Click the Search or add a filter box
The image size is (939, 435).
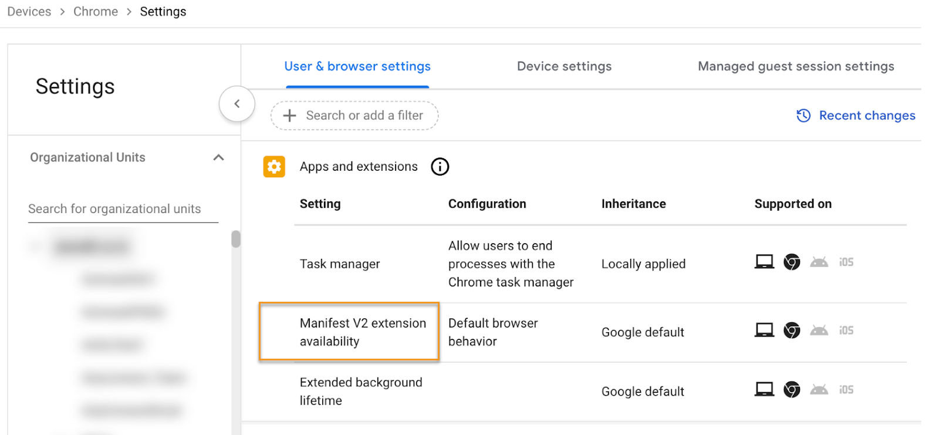point(364,116)
